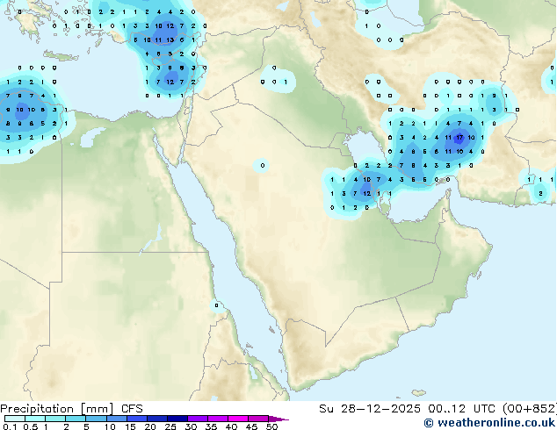This screenshot has width=557, height=430.
Task: Click the '13' precipitation value near Cyprus
Action: click(170, 40)
